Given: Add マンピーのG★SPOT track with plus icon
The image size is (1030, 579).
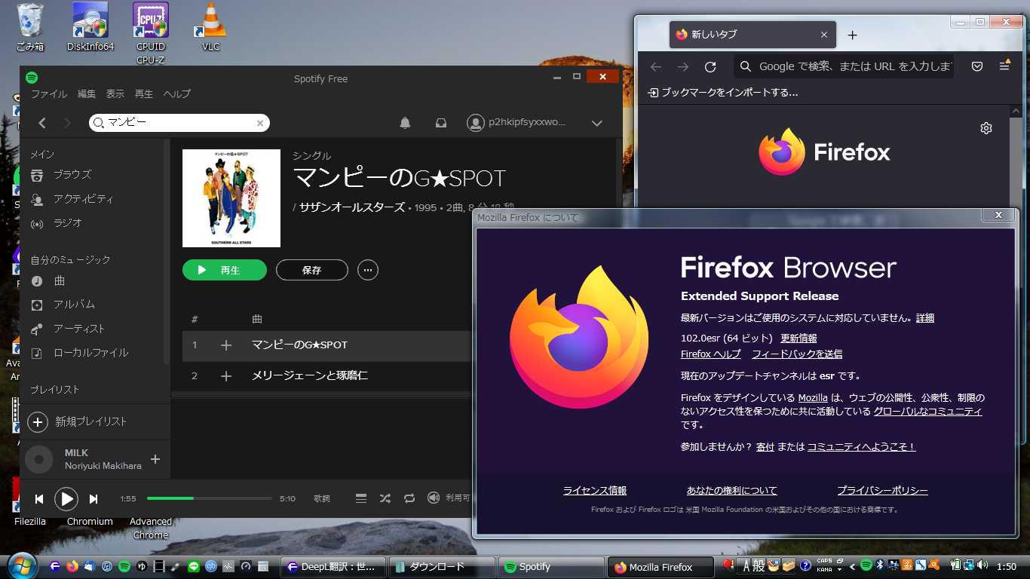Looking at the screenshot, I should [226, 345].
